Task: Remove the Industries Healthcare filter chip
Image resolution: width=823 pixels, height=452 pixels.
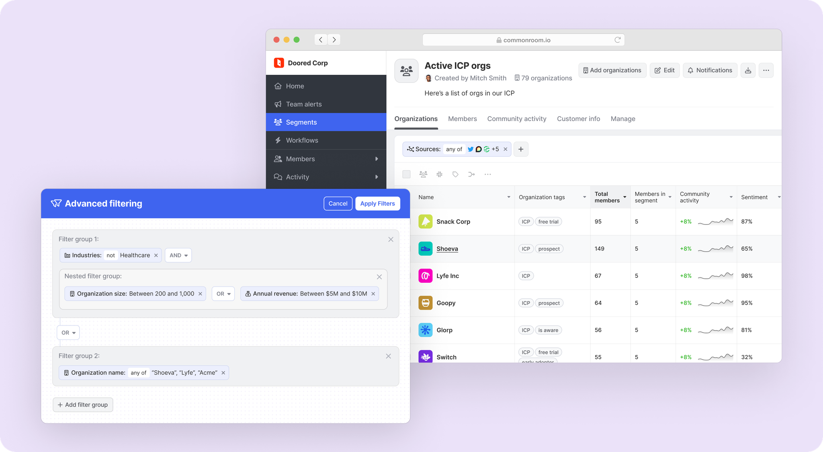Action: pos(156,255)
